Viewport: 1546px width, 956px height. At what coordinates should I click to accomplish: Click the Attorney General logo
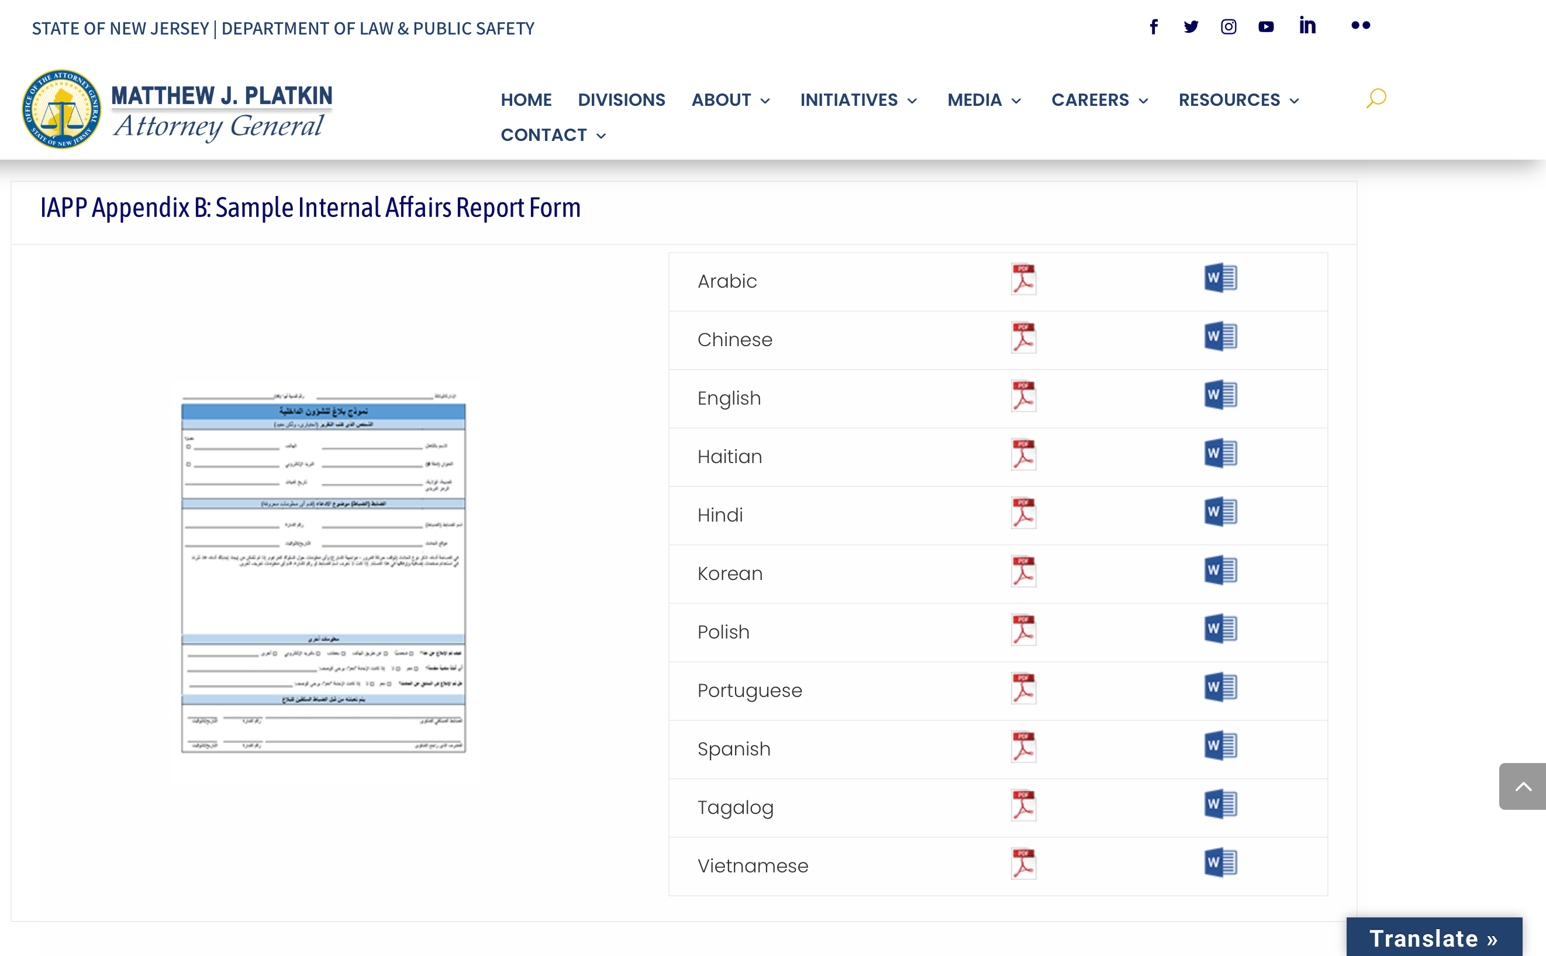coord(177,109)
